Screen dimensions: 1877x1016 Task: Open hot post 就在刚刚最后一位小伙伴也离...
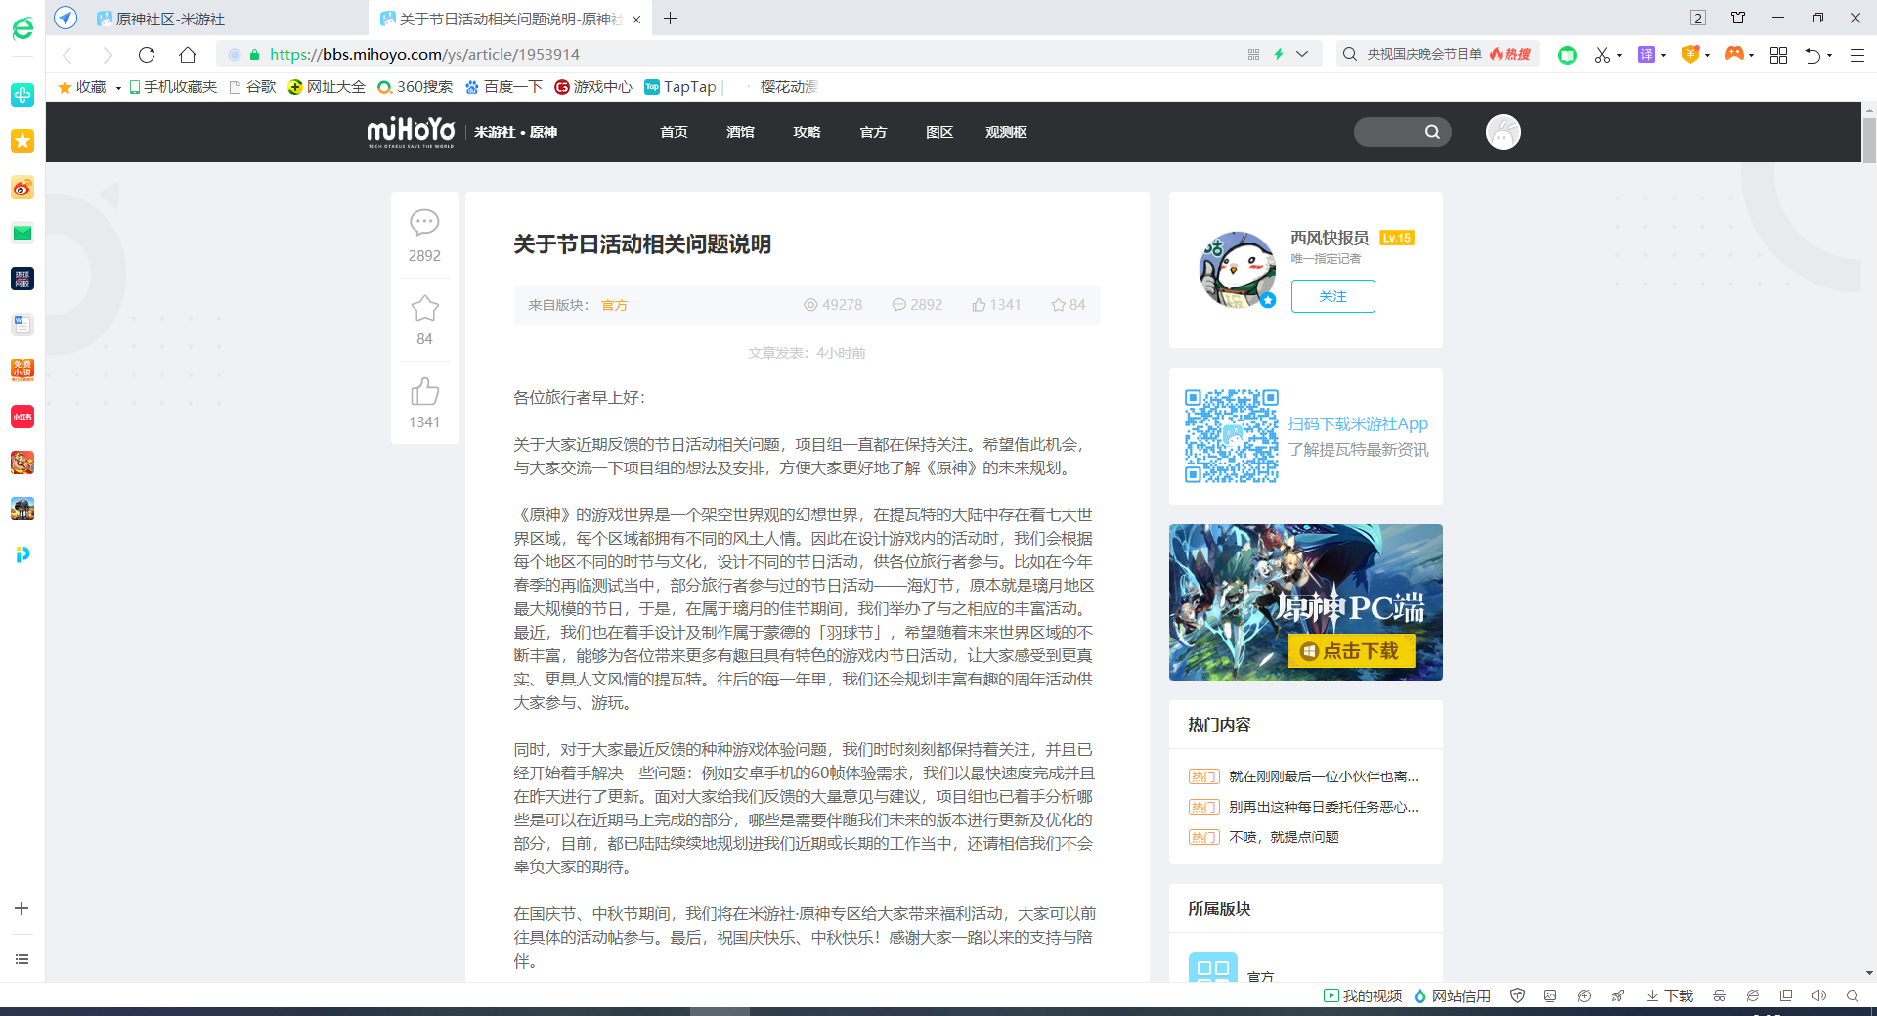point(1323,776)
